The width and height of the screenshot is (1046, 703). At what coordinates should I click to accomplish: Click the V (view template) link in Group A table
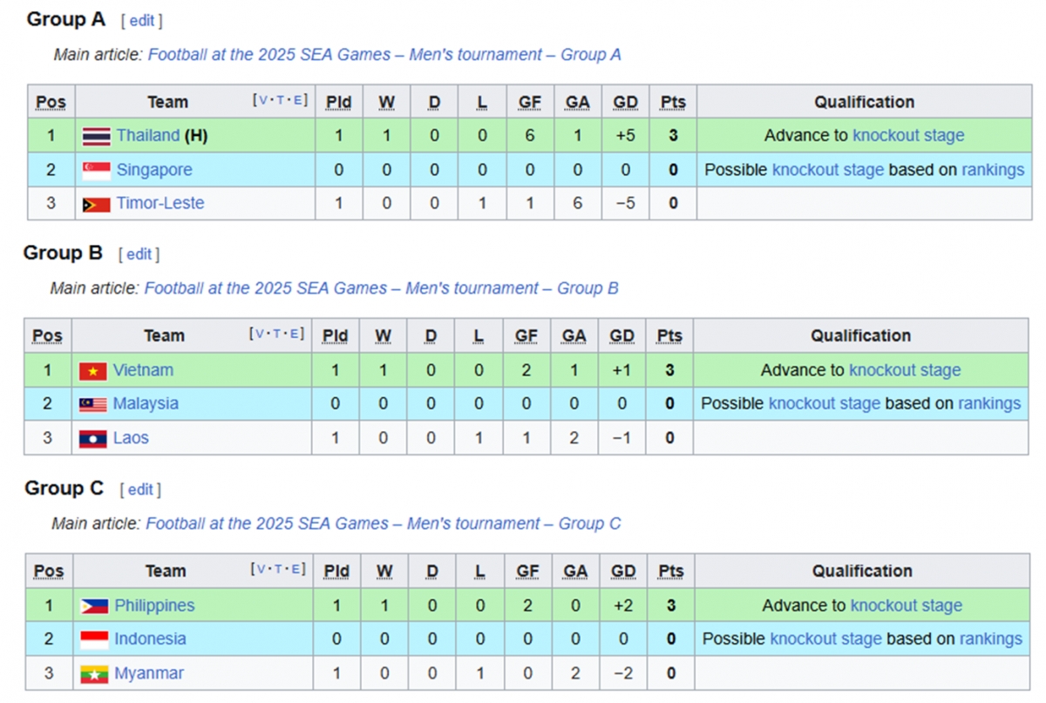262,100
